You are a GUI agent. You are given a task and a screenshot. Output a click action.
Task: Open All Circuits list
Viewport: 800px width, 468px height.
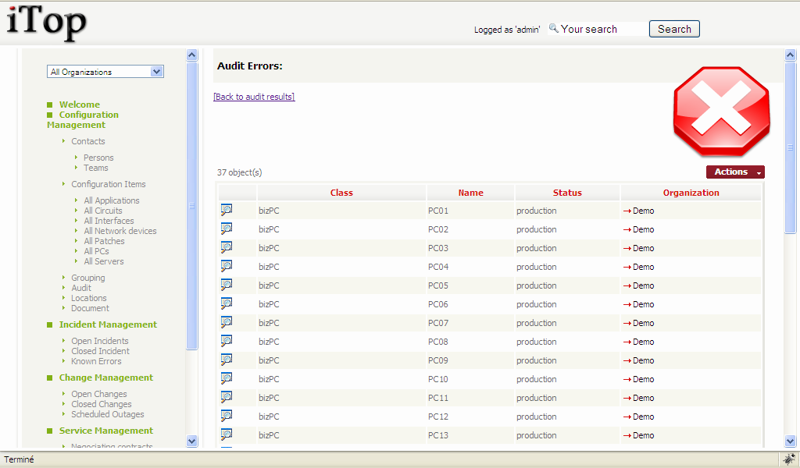pyautogui.click(x=102, y=211)
